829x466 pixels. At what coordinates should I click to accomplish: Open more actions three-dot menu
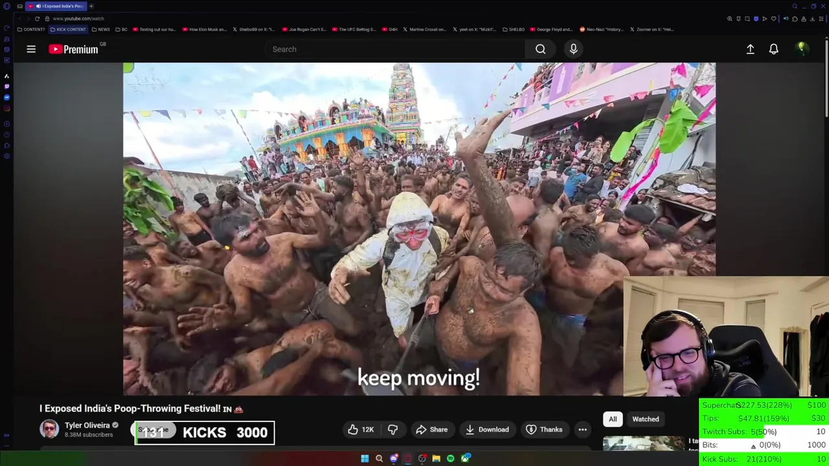582,429
